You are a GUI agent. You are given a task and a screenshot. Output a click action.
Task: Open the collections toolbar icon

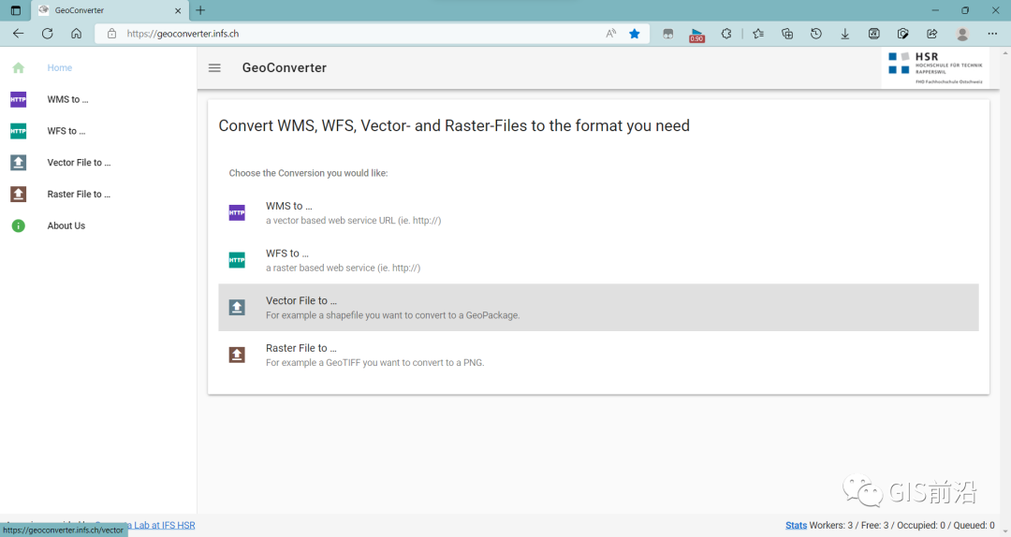click(787, 34)
